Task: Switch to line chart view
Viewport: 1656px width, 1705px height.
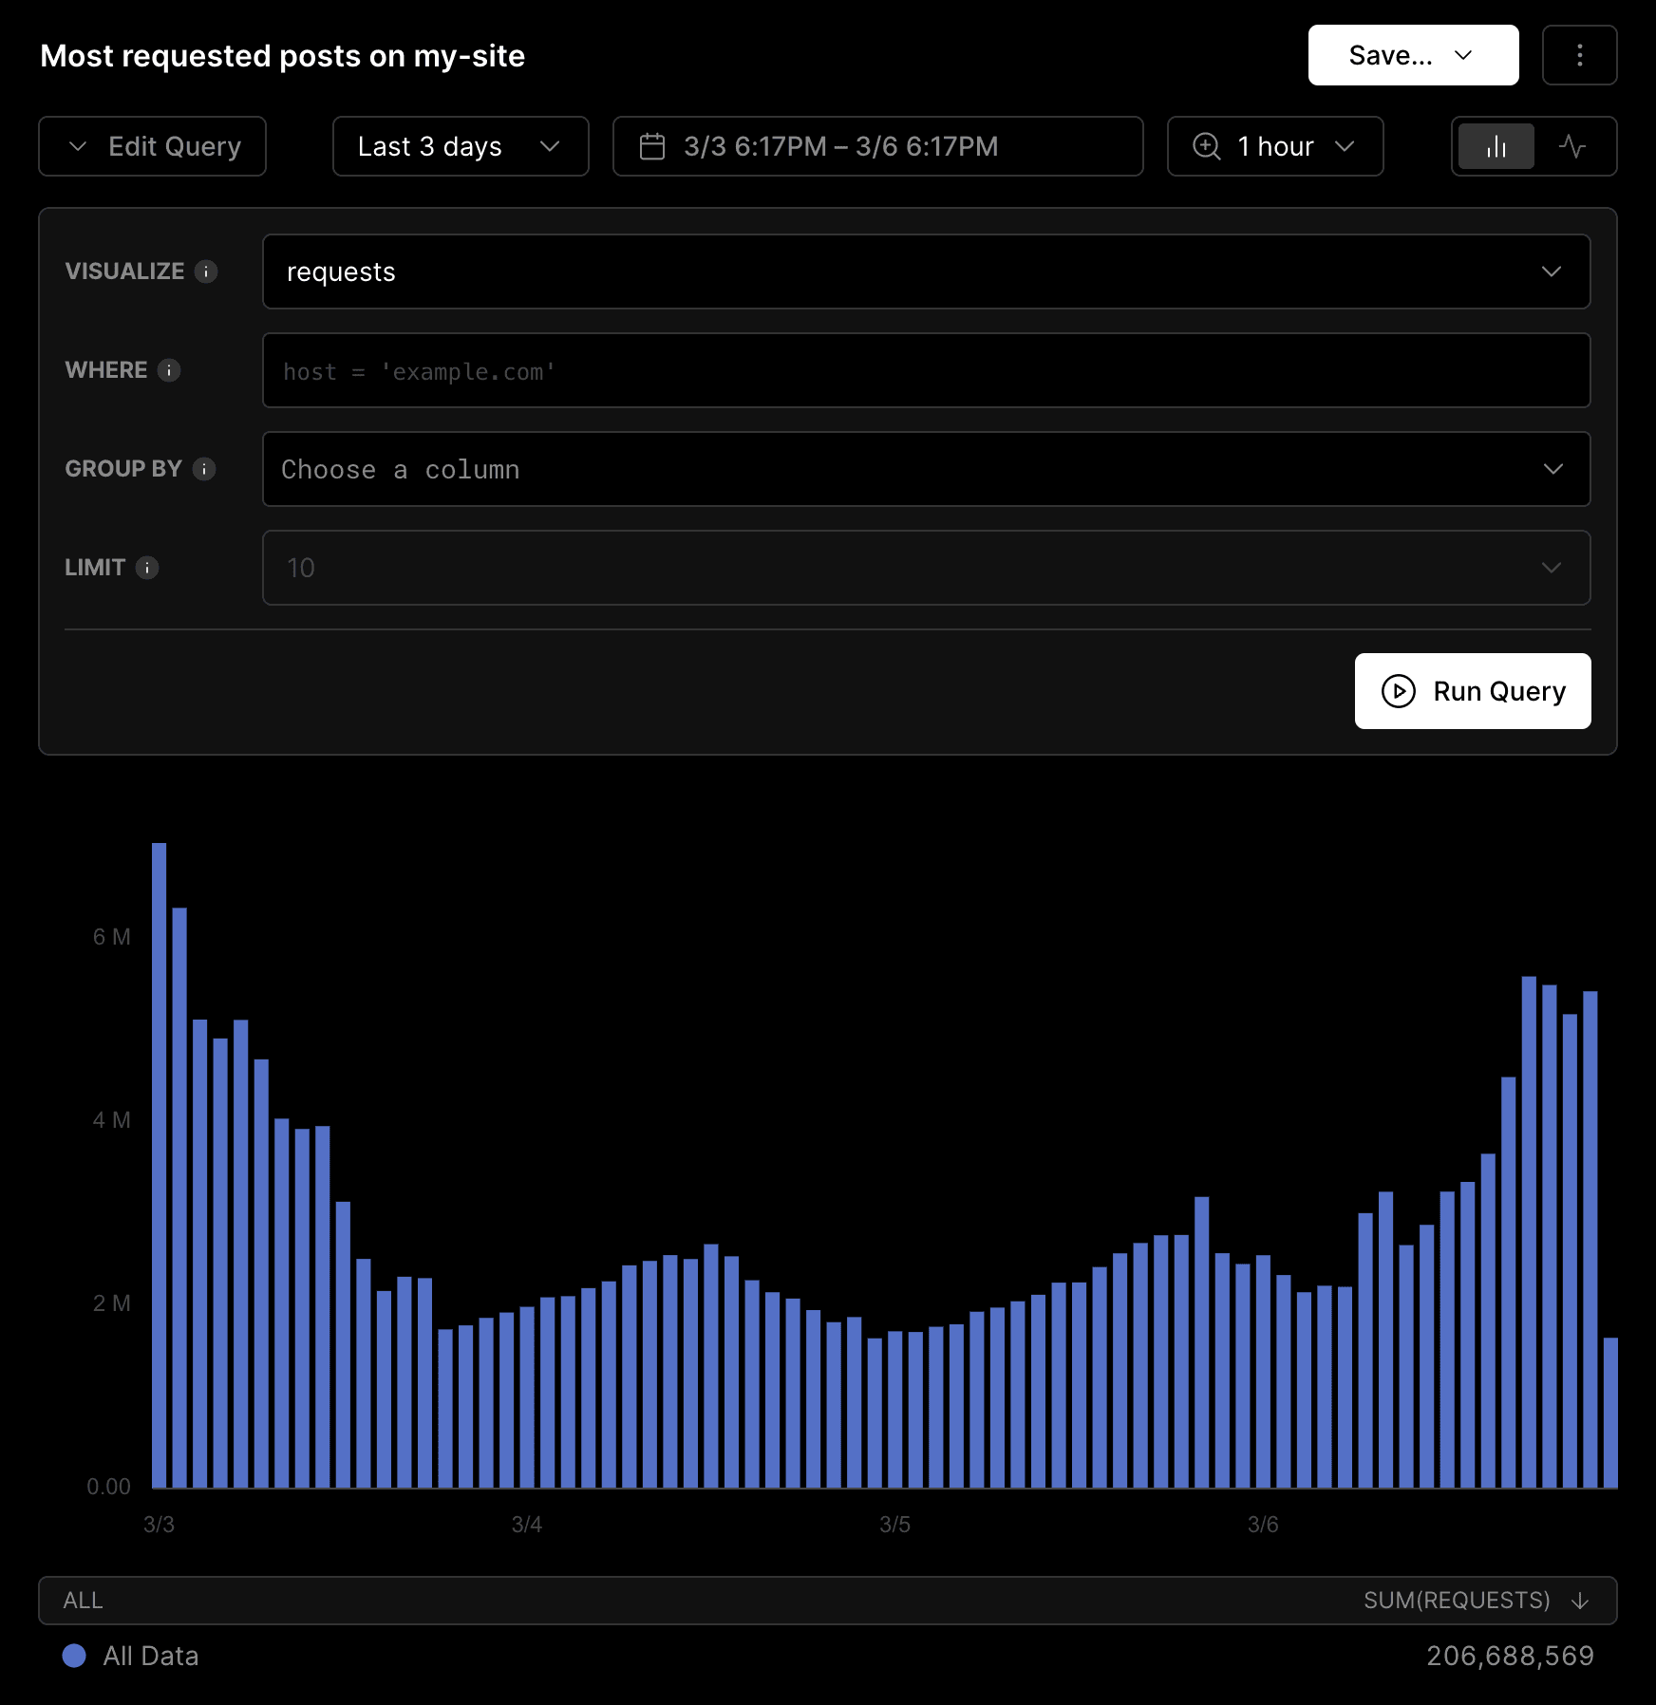Action: point(1571,146)
